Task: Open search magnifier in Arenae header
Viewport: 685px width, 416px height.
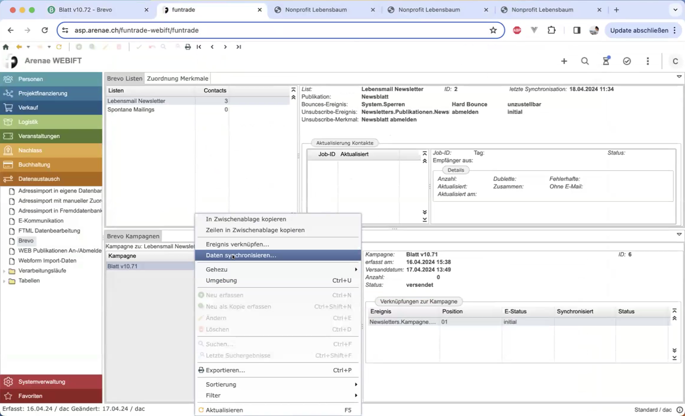Action: point(585,61)
